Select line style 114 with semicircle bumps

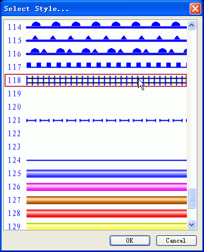[95, 27]
